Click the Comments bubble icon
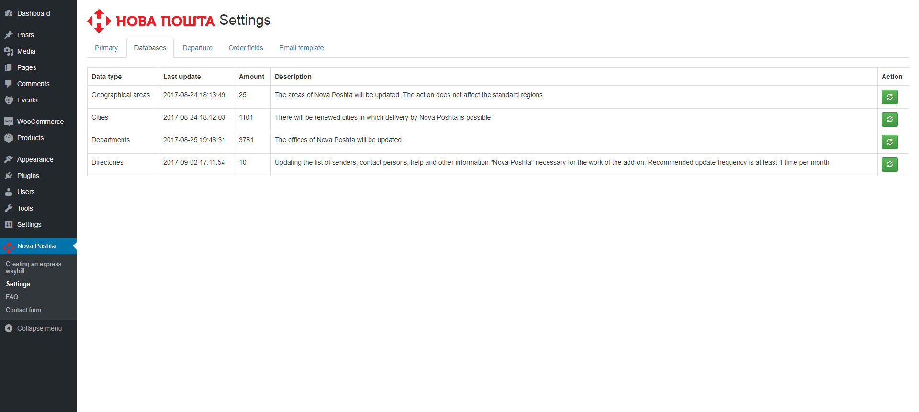This screenshot has width=919, height=412. click(9, 84)
